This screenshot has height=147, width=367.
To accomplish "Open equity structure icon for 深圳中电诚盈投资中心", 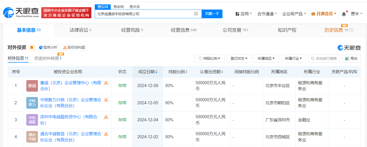I will tap(106, 117).
